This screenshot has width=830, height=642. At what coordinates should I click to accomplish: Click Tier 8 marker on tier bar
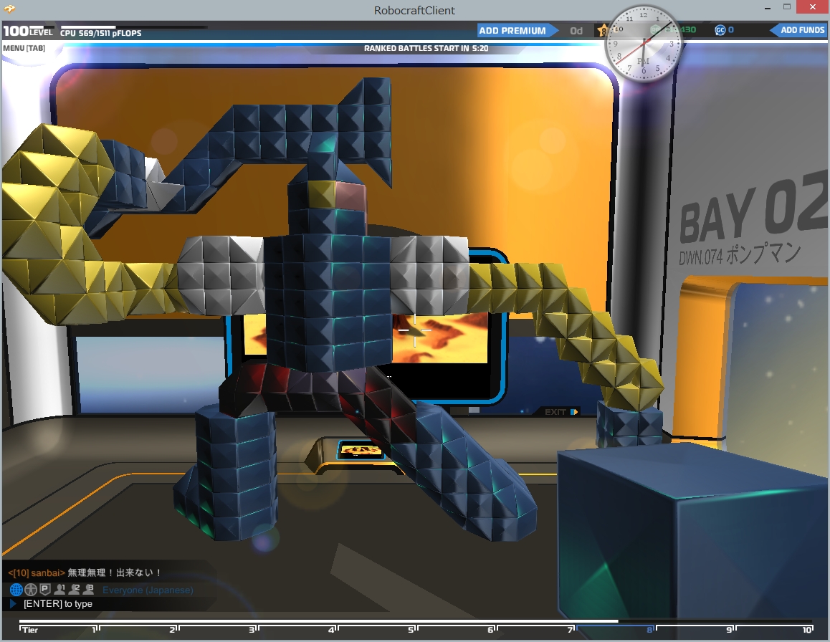point(649,629)
